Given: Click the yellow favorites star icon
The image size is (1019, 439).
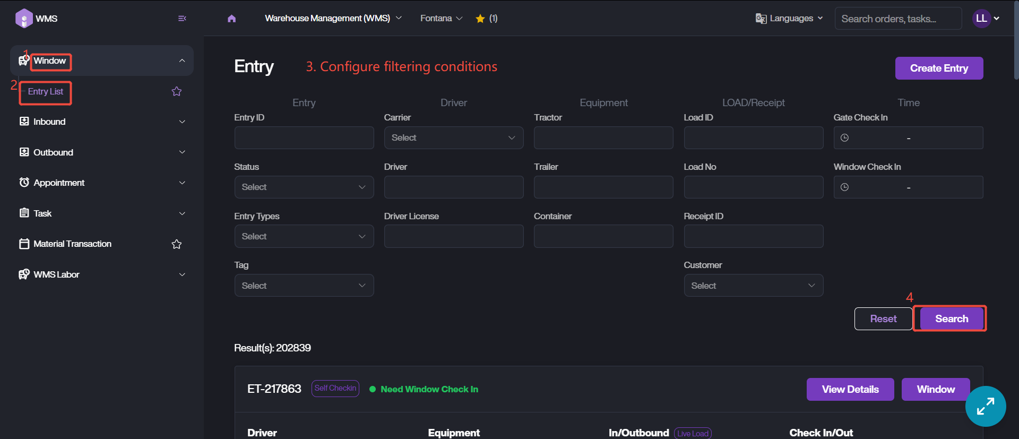Looking at the screenshot, I should pyautogui.click(x=480, y=19).
